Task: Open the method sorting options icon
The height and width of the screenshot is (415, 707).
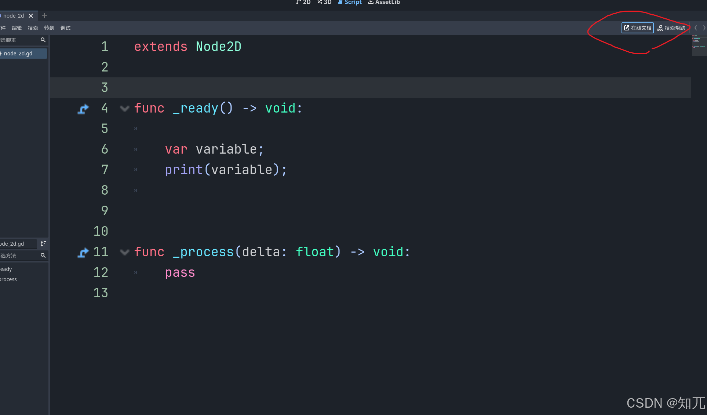Action: tap(43, 243)
